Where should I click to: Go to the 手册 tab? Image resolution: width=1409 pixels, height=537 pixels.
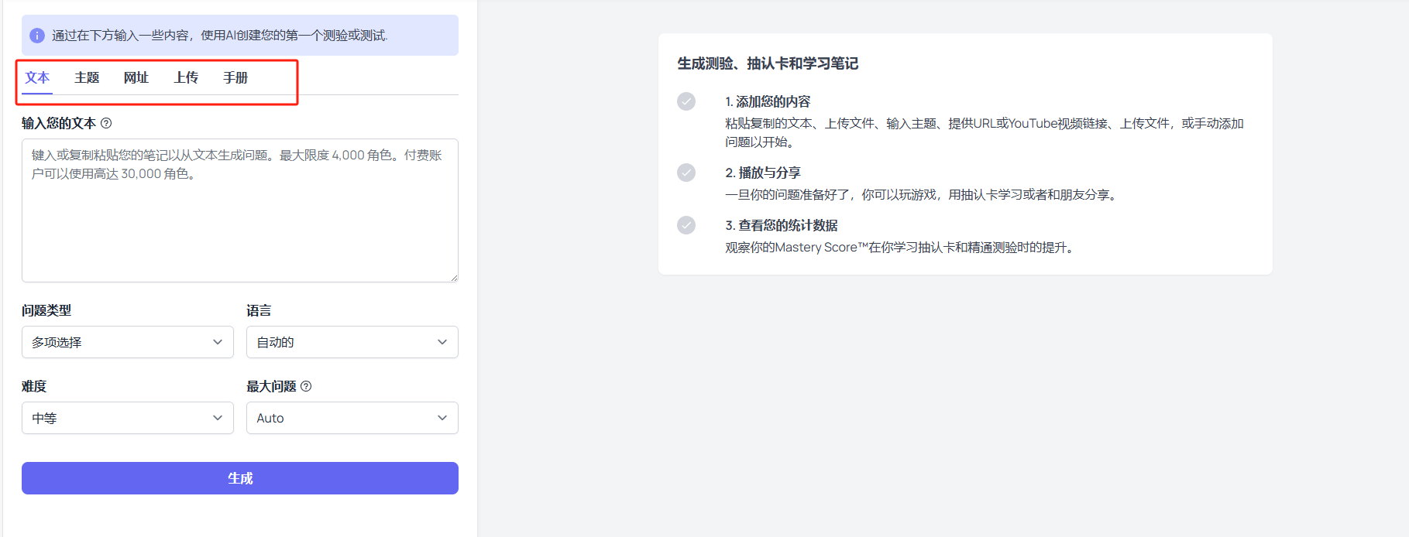coord(235,77)
